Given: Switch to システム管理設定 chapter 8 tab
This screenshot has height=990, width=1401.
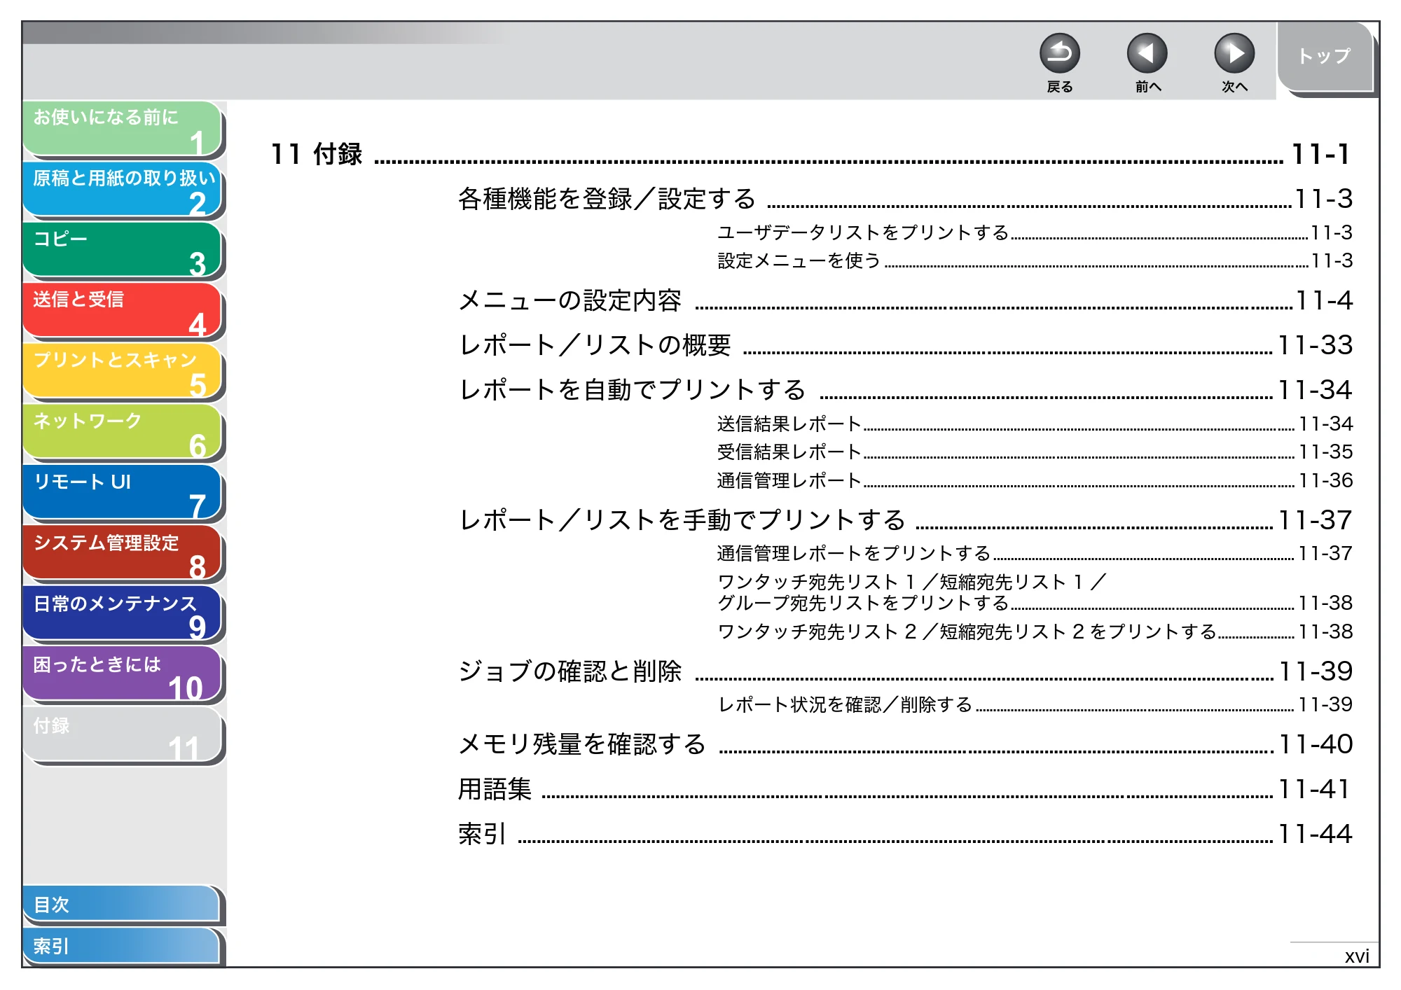Looking at the screenshot, I should (123, 554).
